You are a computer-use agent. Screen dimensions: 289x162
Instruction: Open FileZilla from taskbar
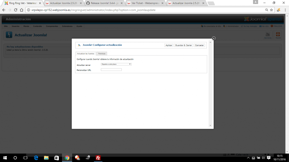[98, 158]
